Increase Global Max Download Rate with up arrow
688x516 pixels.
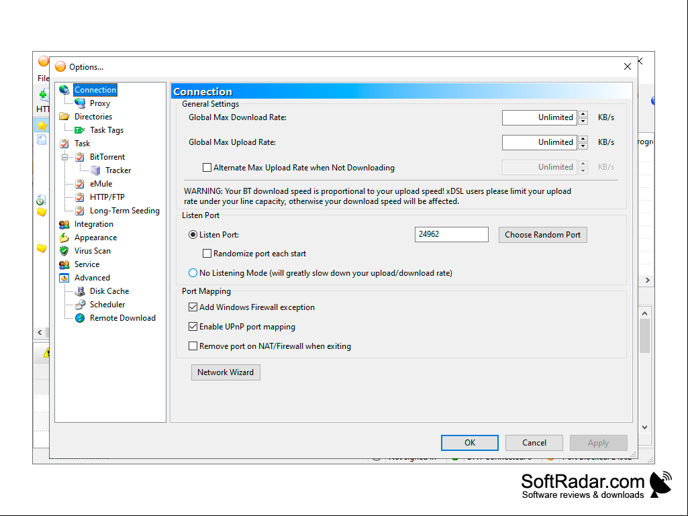pos(583,114)
